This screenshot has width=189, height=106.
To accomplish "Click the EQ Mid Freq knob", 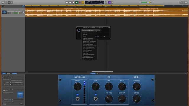I will [109, 99].
